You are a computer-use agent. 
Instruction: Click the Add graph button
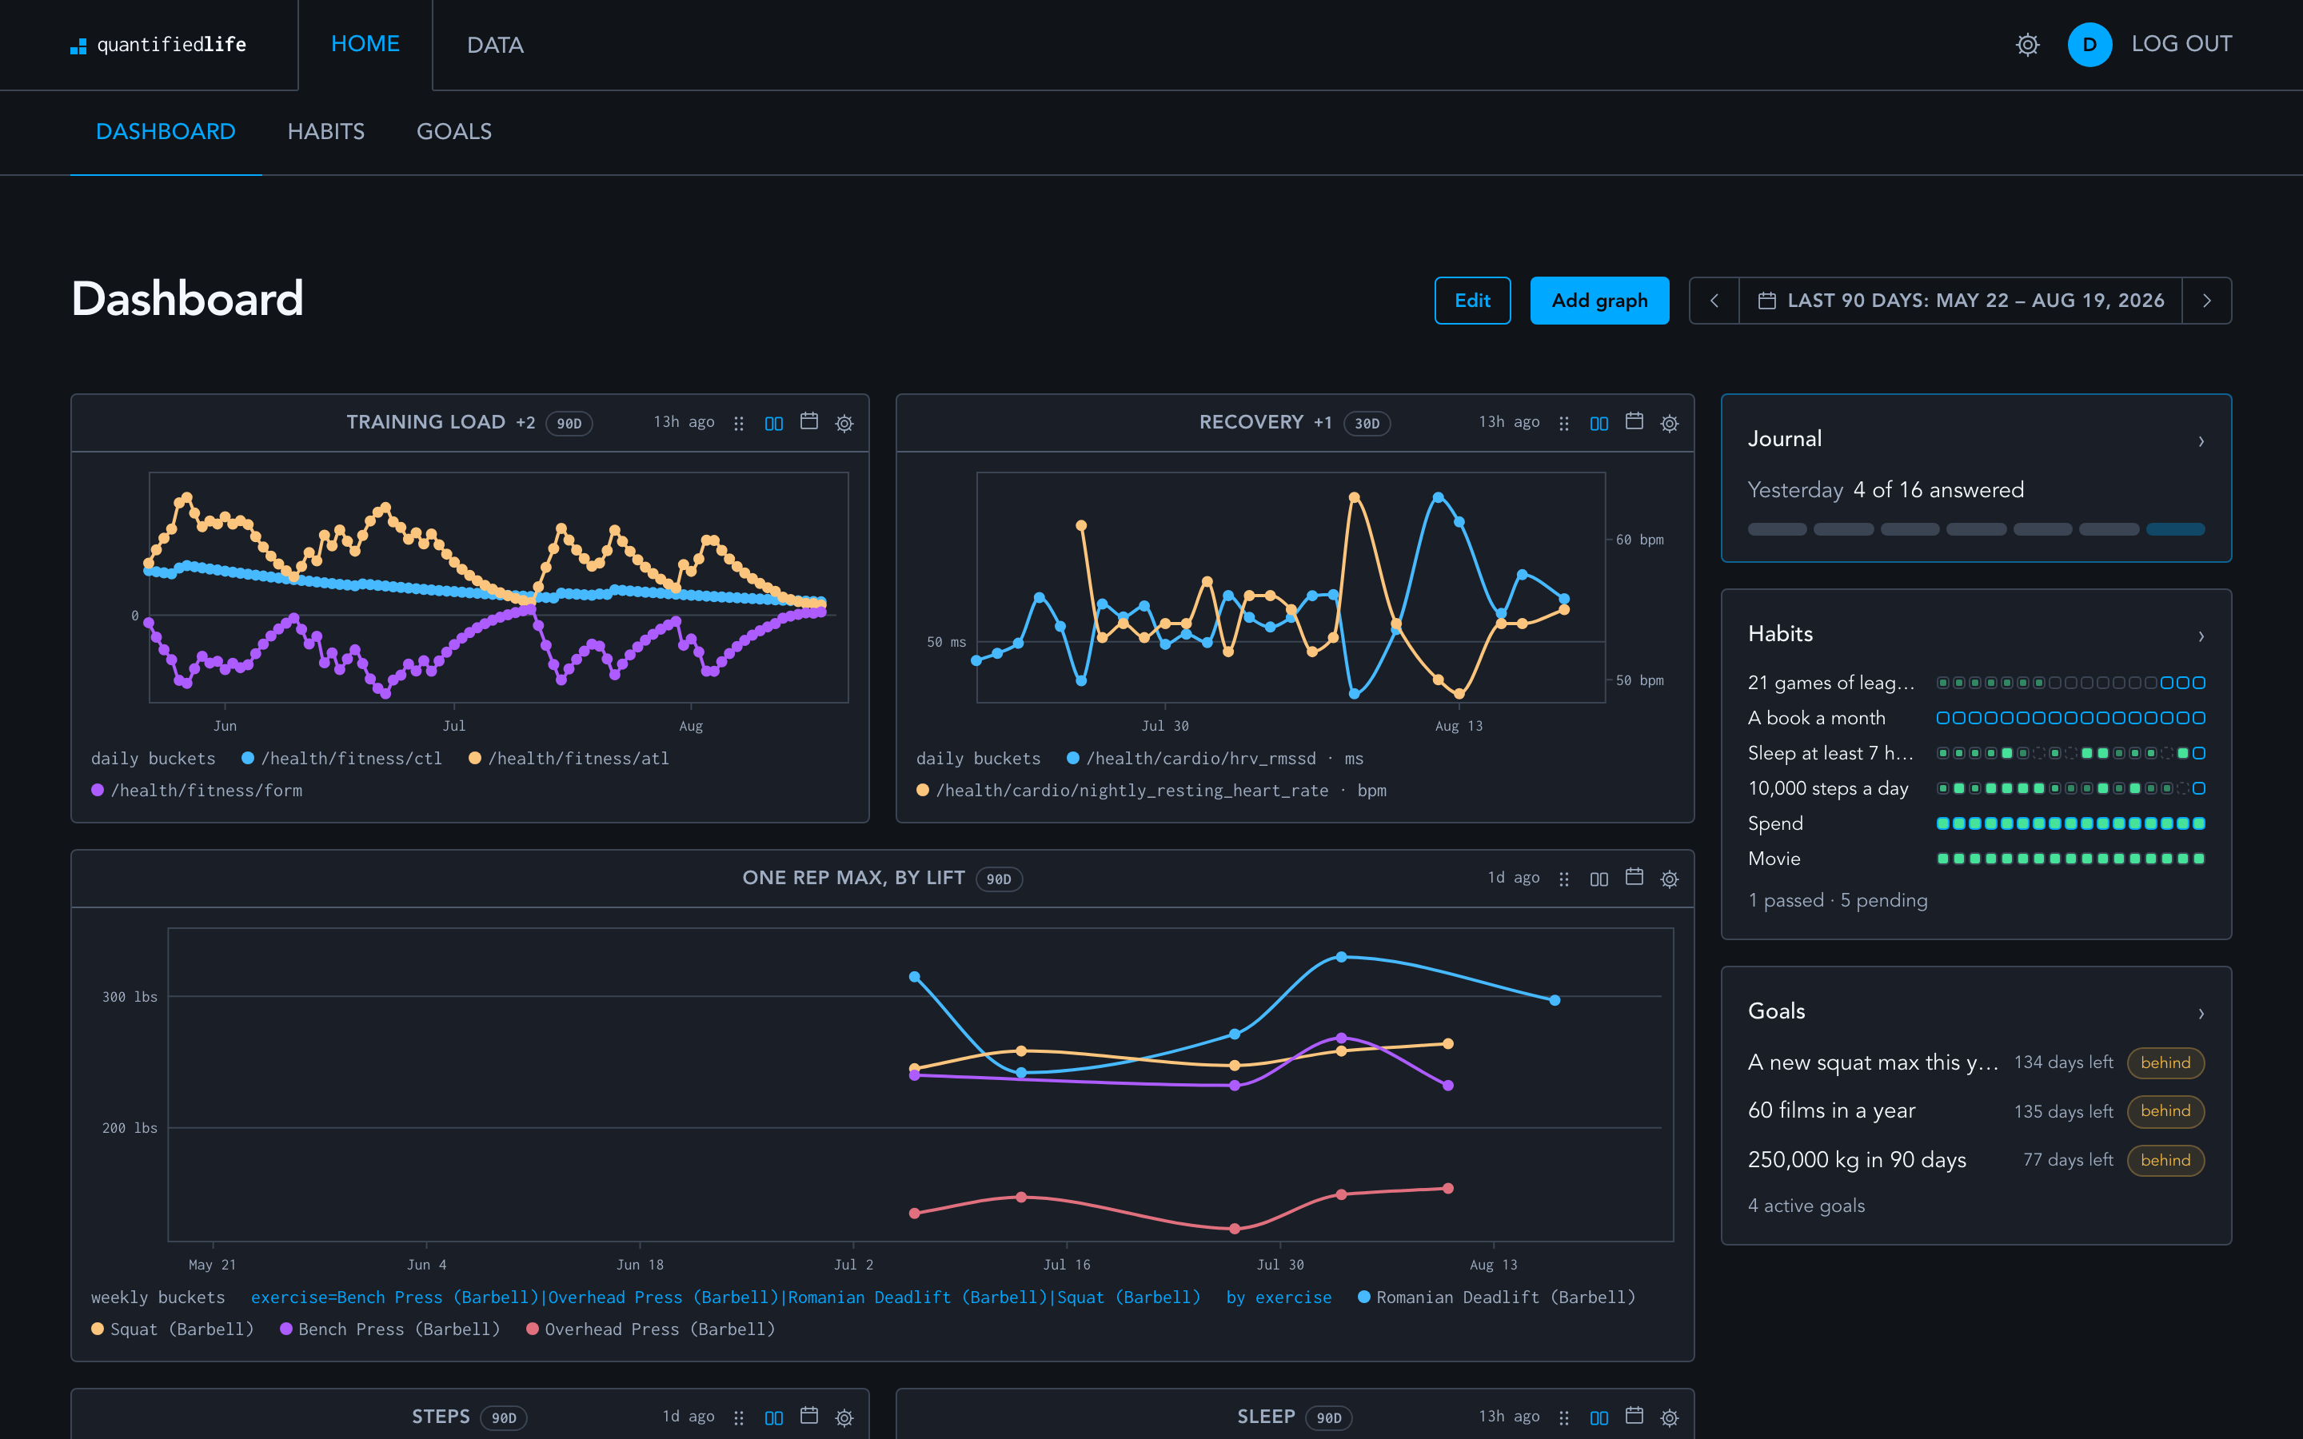(1599, 301)
